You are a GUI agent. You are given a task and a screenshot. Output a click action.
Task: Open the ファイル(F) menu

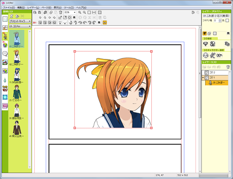click(x=9, y=8)
